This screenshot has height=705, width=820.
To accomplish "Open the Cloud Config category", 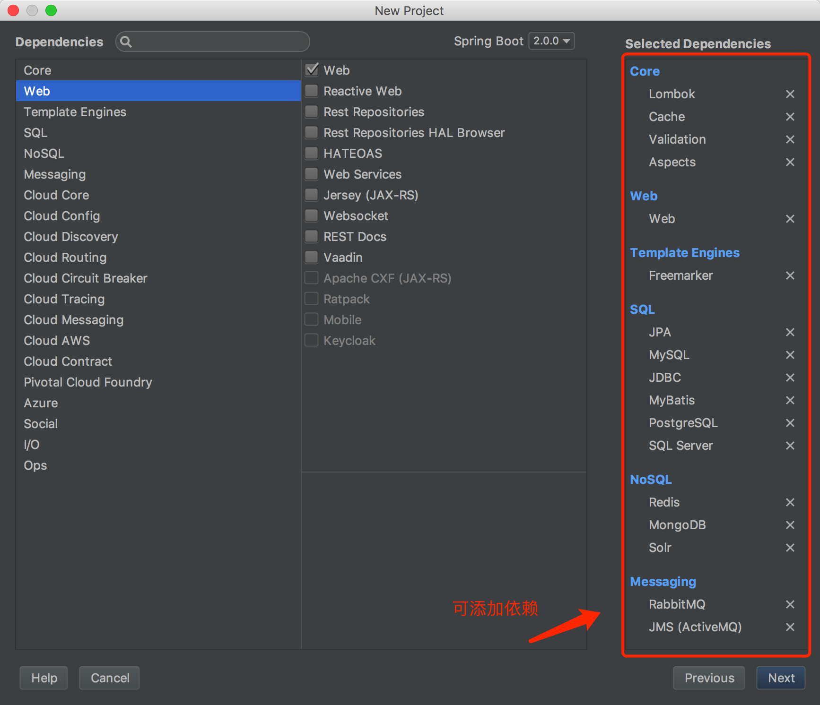I will 158,216.
